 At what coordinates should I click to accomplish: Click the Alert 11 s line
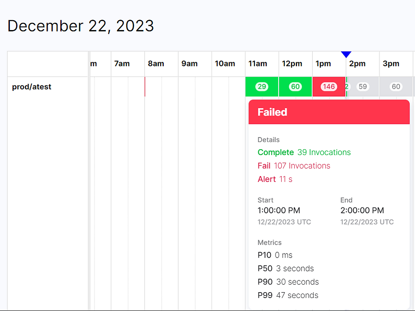[275, 179]
